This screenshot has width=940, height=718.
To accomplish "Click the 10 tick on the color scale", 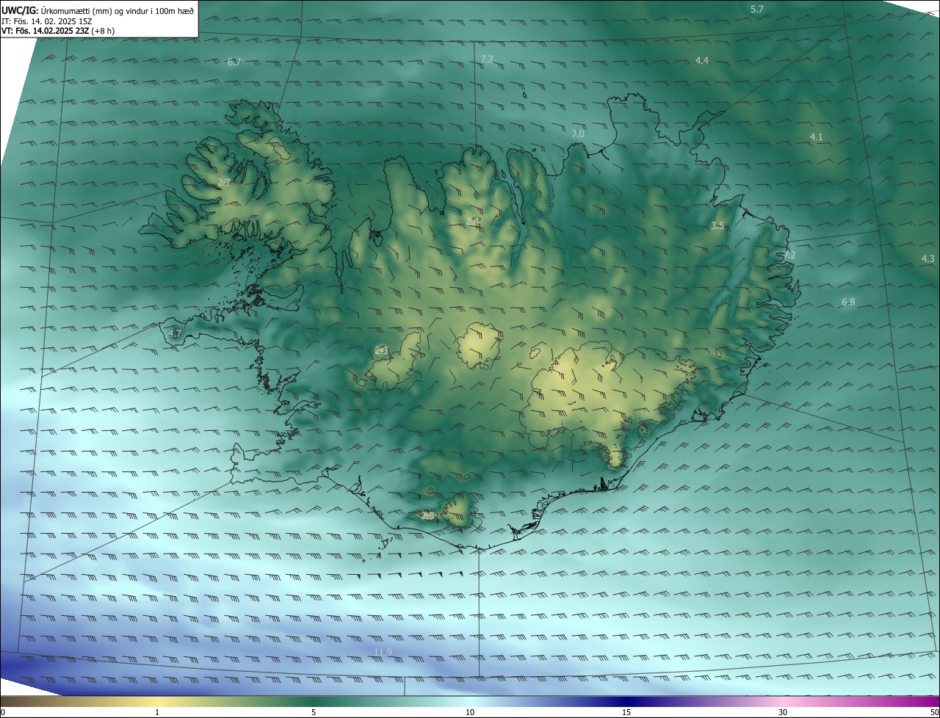I will (x=470, y=712).
